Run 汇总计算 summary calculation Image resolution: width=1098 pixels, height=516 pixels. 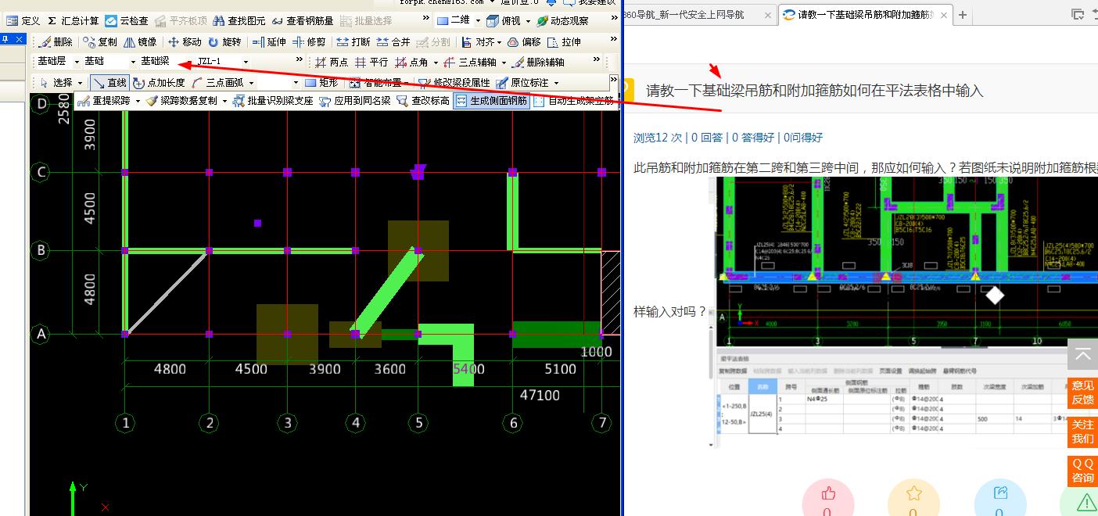(73, 21)
